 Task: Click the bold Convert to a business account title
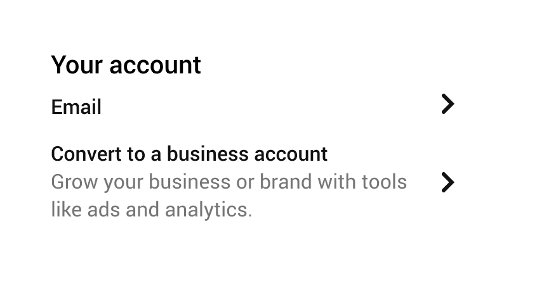189,154
